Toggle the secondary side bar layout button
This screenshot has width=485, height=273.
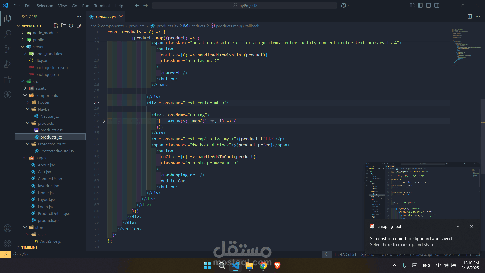pyautogui.click(x=437, y=5)
